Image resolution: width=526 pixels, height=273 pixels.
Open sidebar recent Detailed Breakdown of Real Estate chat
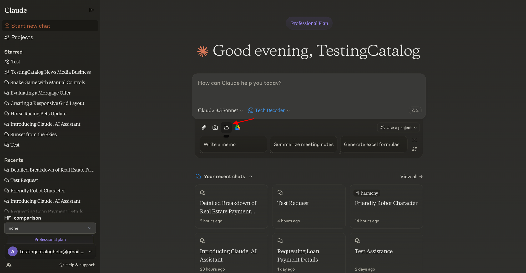49,170
